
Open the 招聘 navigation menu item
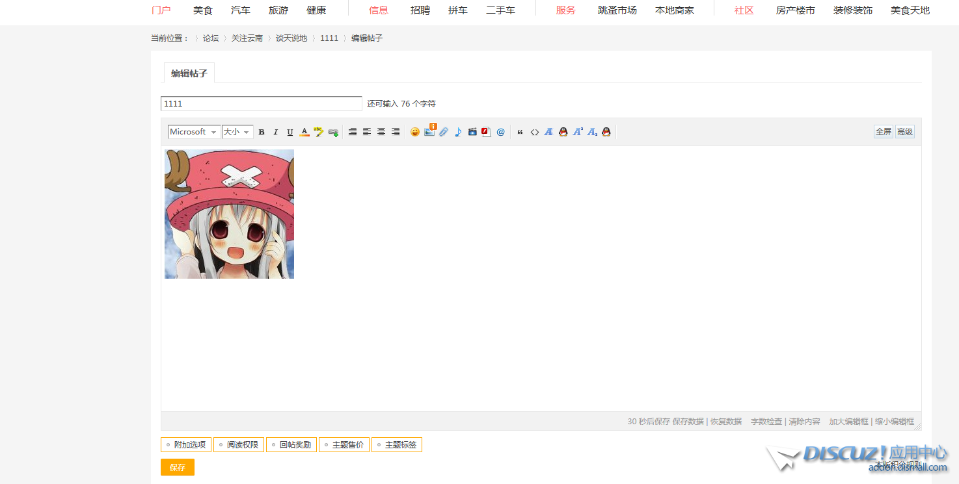pos(420,10)
